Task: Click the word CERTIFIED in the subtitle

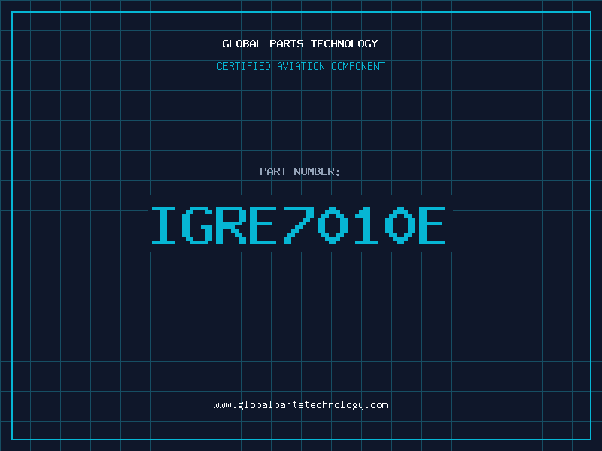Action: (245, 66)
